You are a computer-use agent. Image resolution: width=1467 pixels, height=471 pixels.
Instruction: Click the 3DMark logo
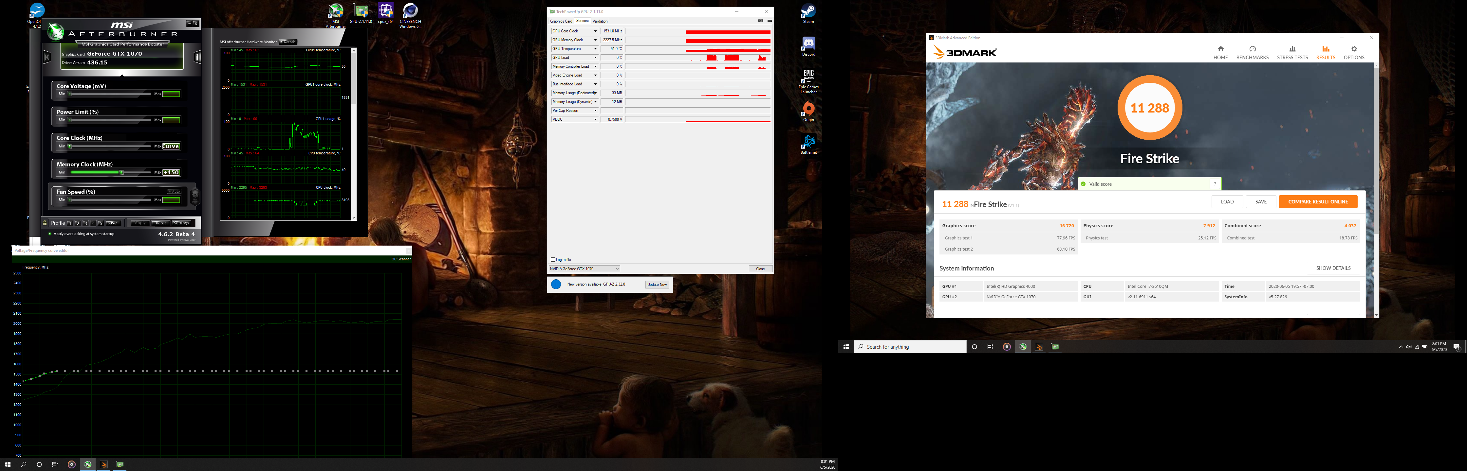[965, 53]
